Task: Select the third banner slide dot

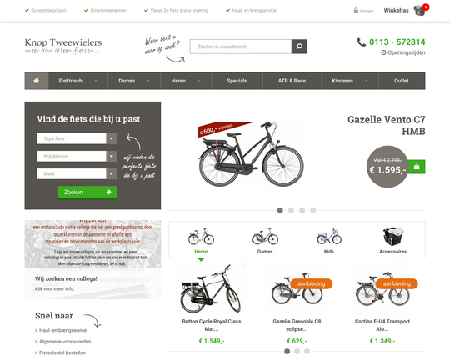Action: coord(302,211)
